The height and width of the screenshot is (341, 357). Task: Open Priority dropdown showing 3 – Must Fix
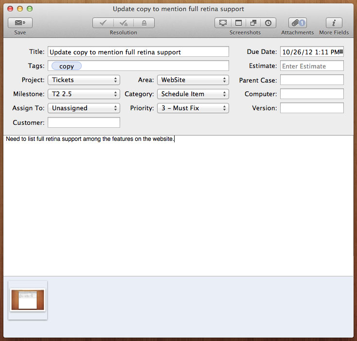click(x=193, y=108)
